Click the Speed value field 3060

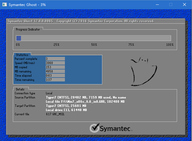pyautogui.click(x=55, y=63)
